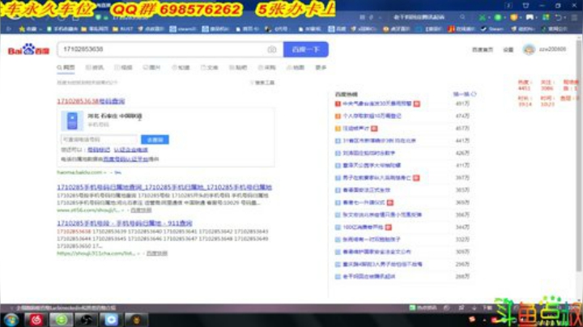Open hot search item with 474万 views
583x327 pixels.
click(372, 116)
